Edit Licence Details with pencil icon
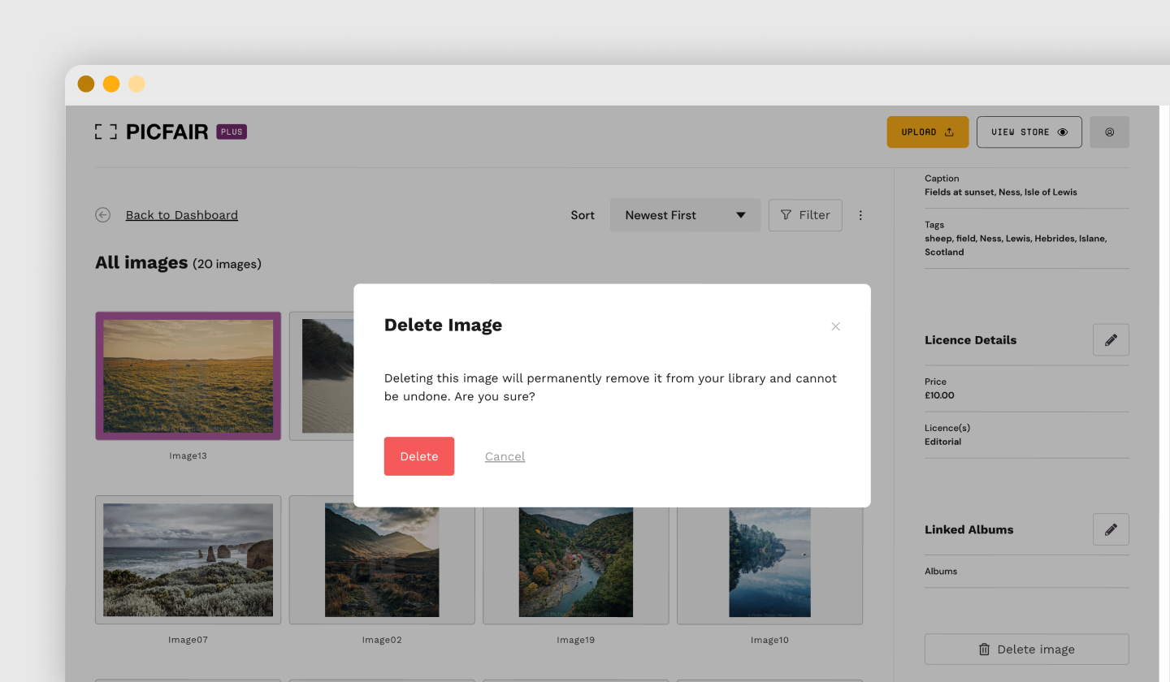This screenshot has height=682, width=1170. click(x=1111, y=340)
